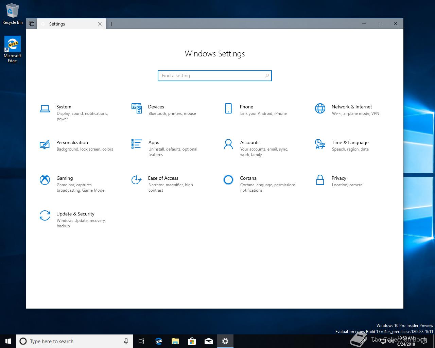Image resolution: width=435 pixels, height=348 pixels.
Task: Select the Settings tab
Action: pos(71,24)
